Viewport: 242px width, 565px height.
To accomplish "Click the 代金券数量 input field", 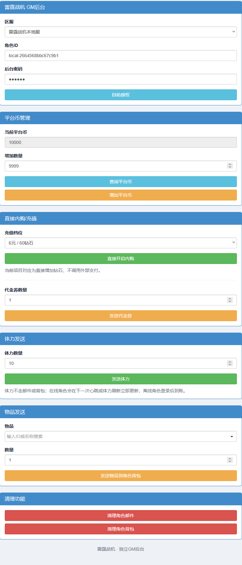I will click(x=121, y=300).
